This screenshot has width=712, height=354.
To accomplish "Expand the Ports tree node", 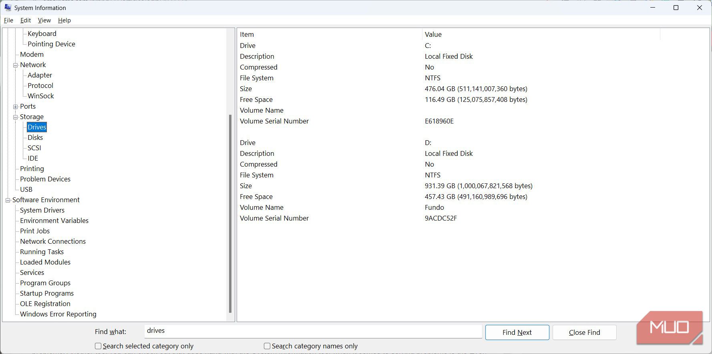I will 16,107.
